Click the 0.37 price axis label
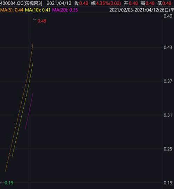 (x=168, y=81)
